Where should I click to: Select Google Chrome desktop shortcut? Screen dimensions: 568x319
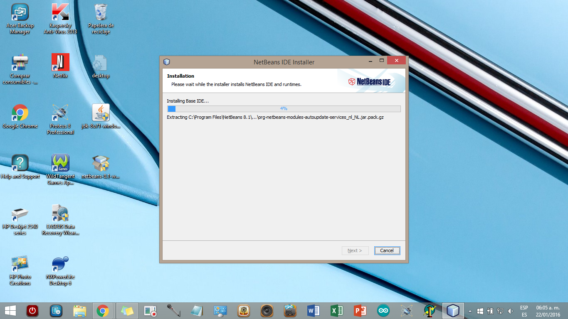20,117
